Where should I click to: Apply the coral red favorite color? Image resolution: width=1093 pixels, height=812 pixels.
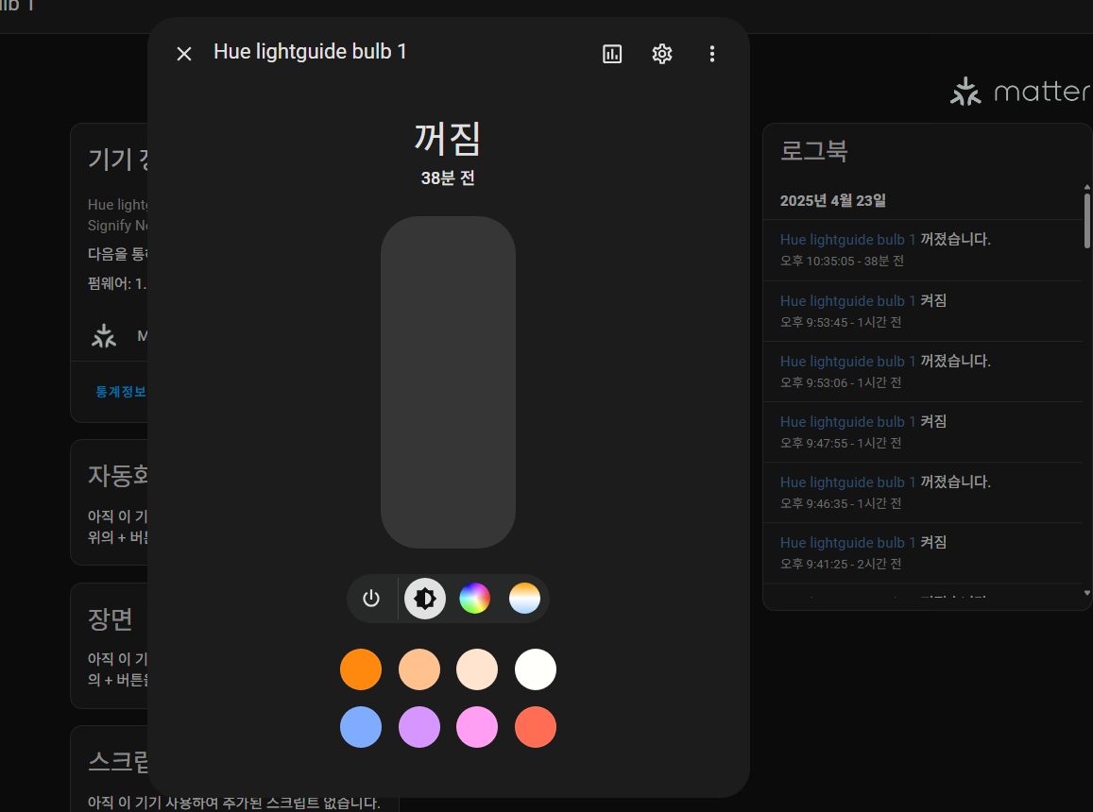(536, 727)
